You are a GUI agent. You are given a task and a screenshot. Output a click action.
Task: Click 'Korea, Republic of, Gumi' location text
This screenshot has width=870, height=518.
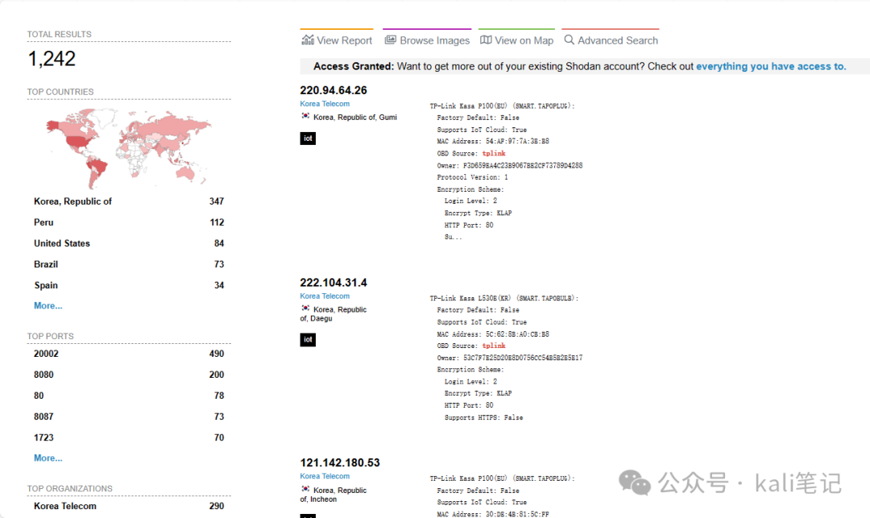tap(355, 117)
